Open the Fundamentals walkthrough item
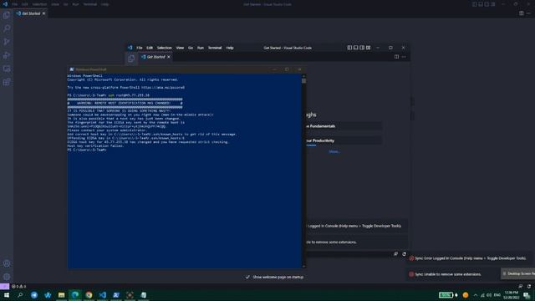535x301 pixels. [x=344, y=126]
